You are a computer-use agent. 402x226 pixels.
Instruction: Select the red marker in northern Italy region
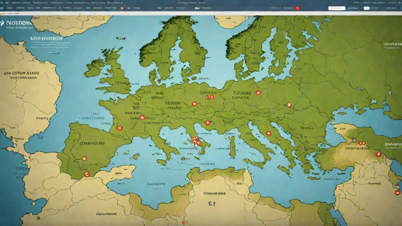pyautogui.click(x=207, y=123)
